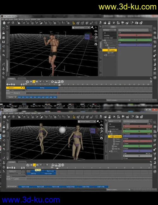This screenshot has width=158, height=205.
Task: Toggle the second dot on Victoria 4.2 (2) track
Action: pyautogui.click(x=24, y=173)
